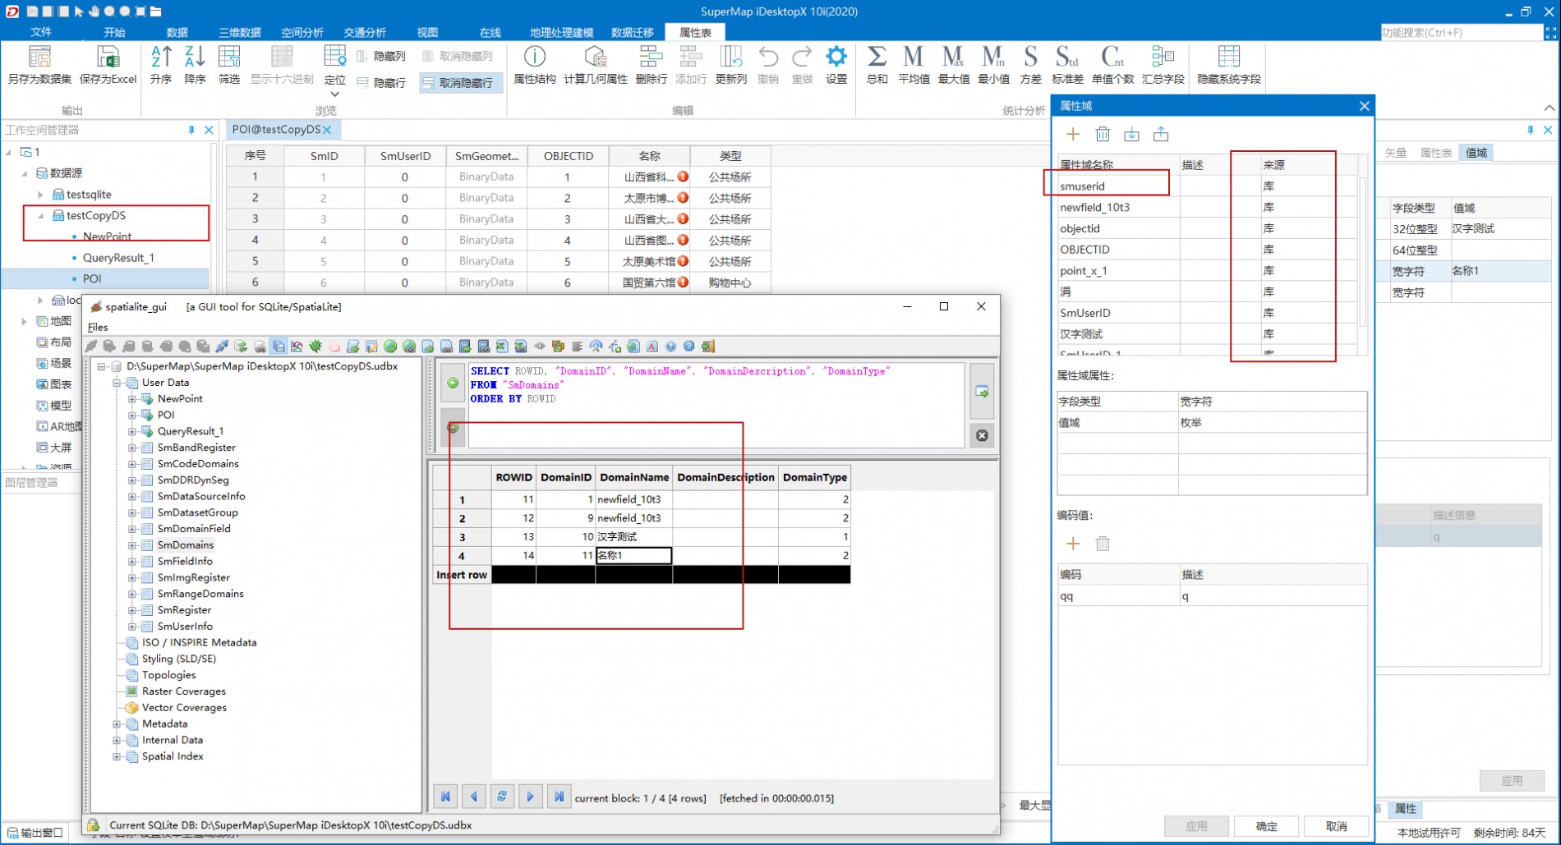Select 值域 tab in right panel
This screenshot has height=845, width=1561.
[1476, 153]
